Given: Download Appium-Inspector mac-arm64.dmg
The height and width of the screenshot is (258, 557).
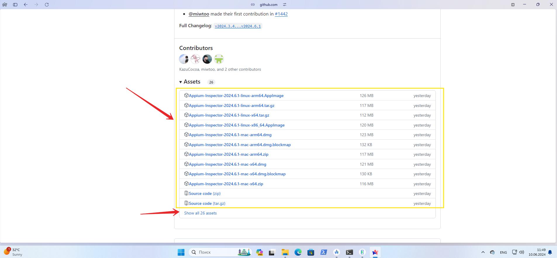Looking at the screenshot, I should (x=230, y=135).
